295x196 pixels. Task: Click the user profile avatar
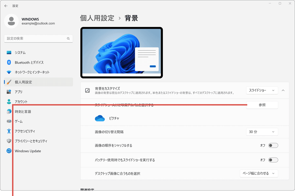pyautogui.click(x=11, y=21)
